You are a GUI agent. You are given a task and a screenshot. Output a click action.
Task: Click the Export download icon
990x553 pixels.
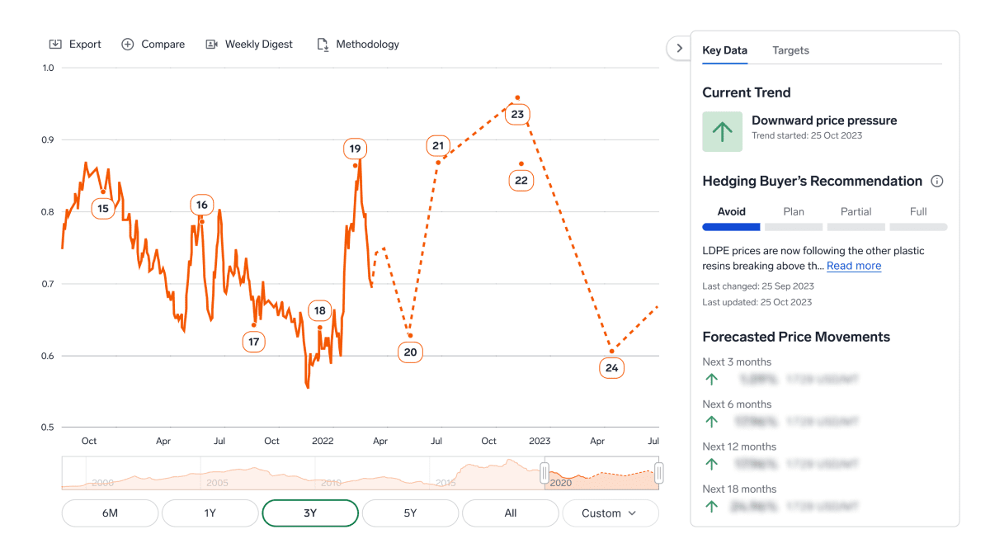[x=55, y=45]
